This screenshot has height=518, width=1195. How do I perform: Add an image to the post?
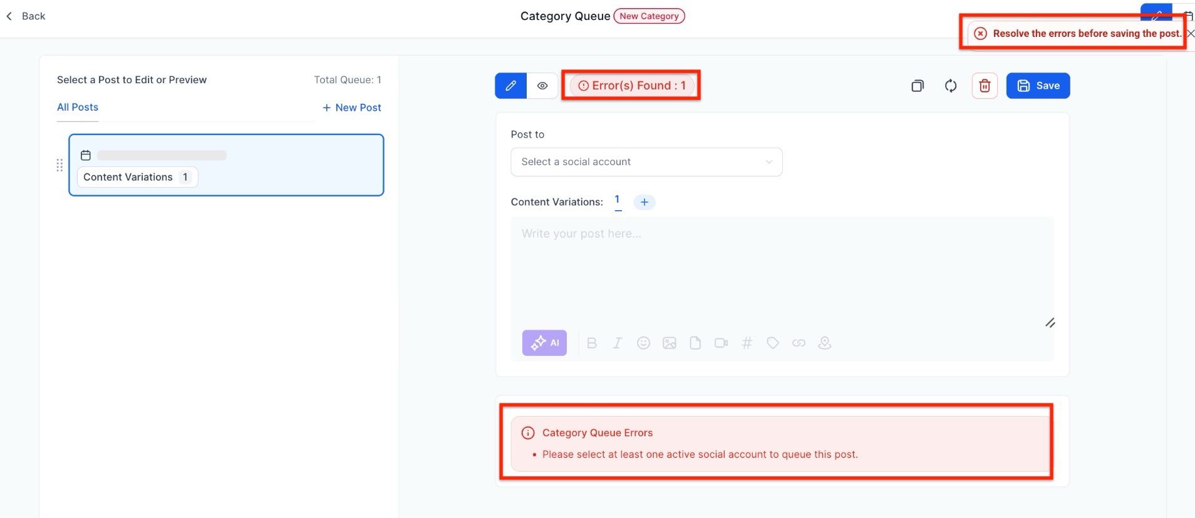(x=670, y=343)
